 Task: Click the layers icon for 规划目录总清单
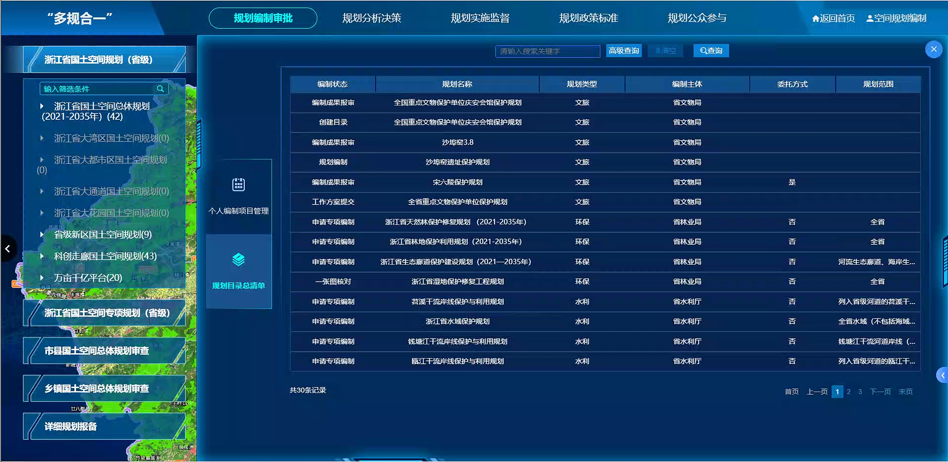click(238, 260)
